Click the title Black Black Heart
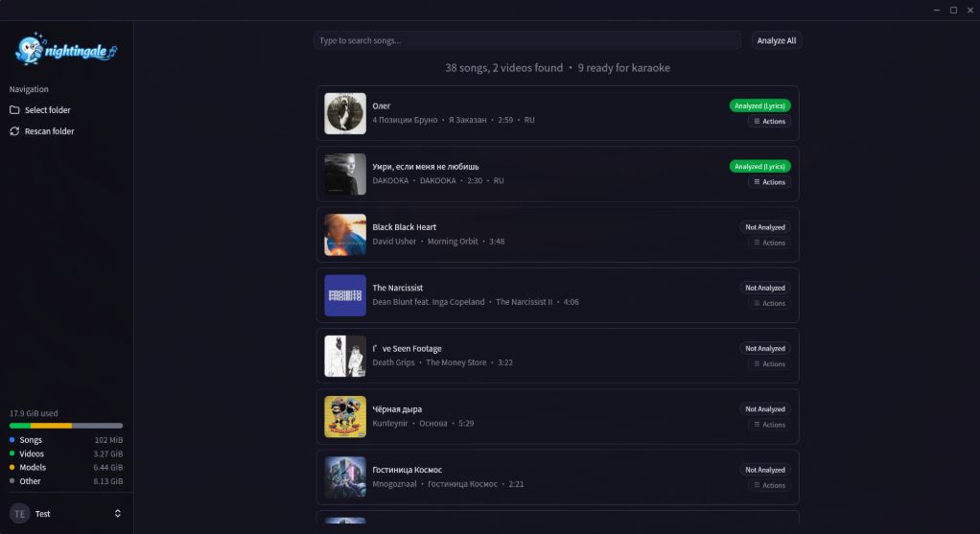Screen dimensions: 980x534 pos(405,226)
